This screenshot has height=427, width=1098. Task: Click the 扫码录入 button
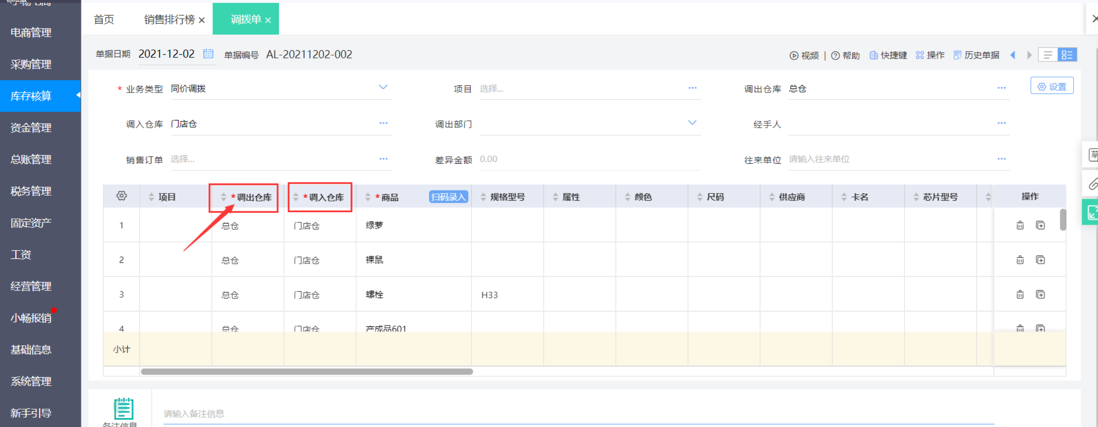[x=448, y=197]
